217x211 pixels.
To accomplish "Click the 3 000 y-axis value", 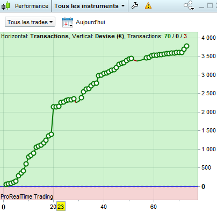I will pyautogui.click(x=208, y=75).
